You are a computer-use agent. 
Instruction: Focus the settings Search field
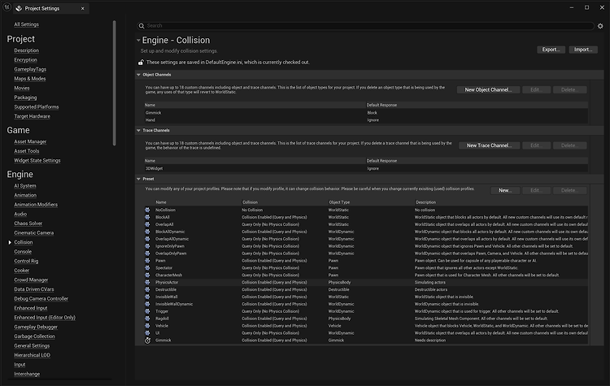click(x=369, y=26)
